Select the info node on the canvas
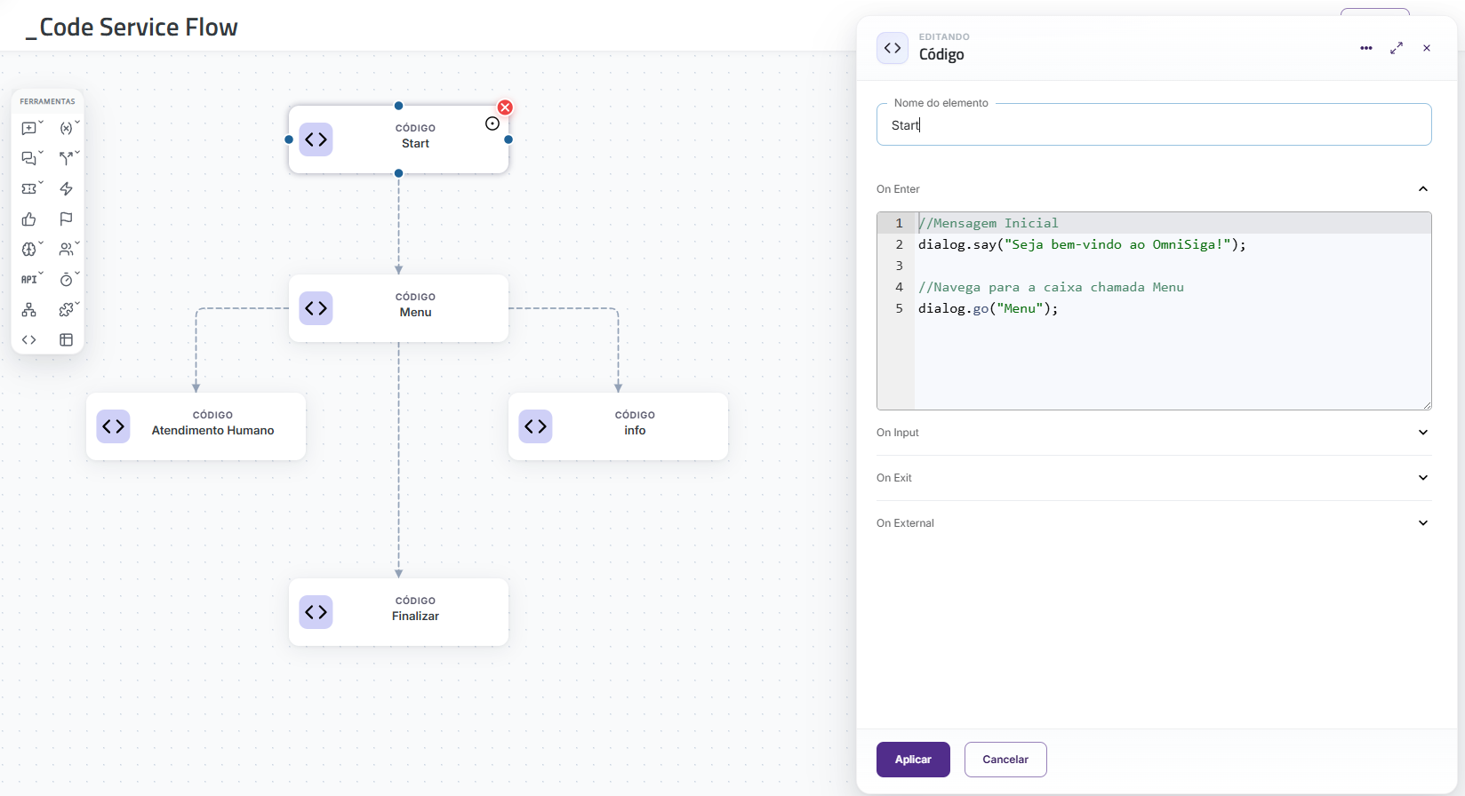The width and height of the screenshot is (1465, 796). (618, 426)
